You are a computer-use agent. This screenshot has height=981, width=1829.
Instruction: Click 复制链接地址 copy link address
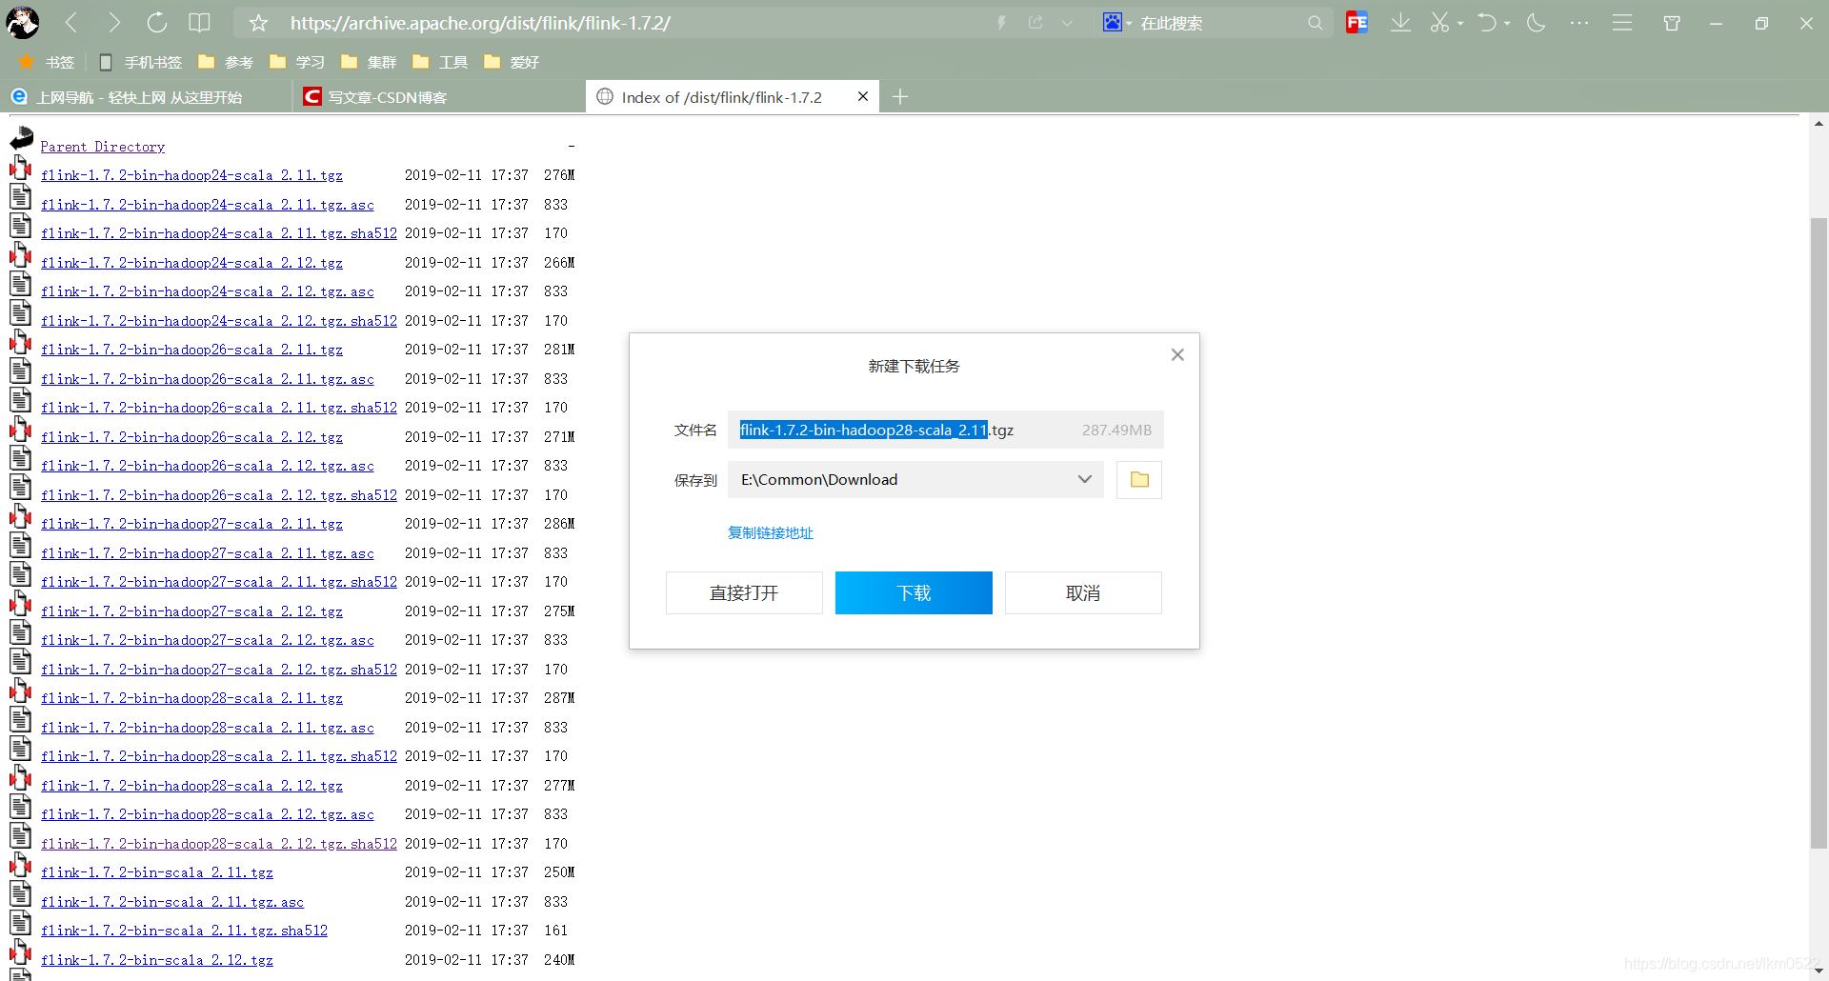click(771, 532)
